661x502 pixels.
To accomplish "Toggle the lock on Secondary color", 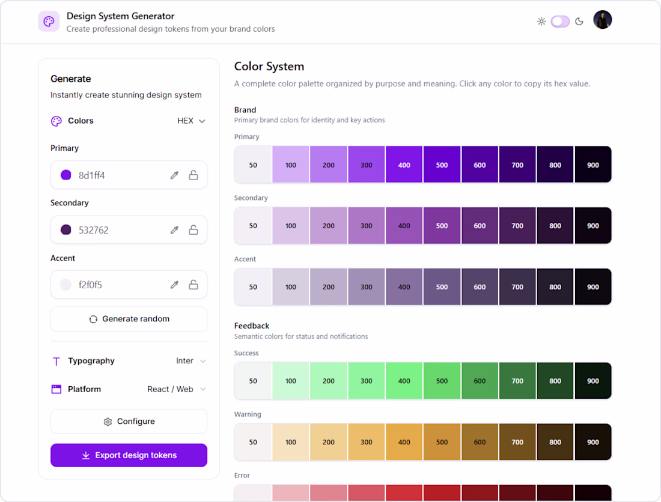I will 193,230.
